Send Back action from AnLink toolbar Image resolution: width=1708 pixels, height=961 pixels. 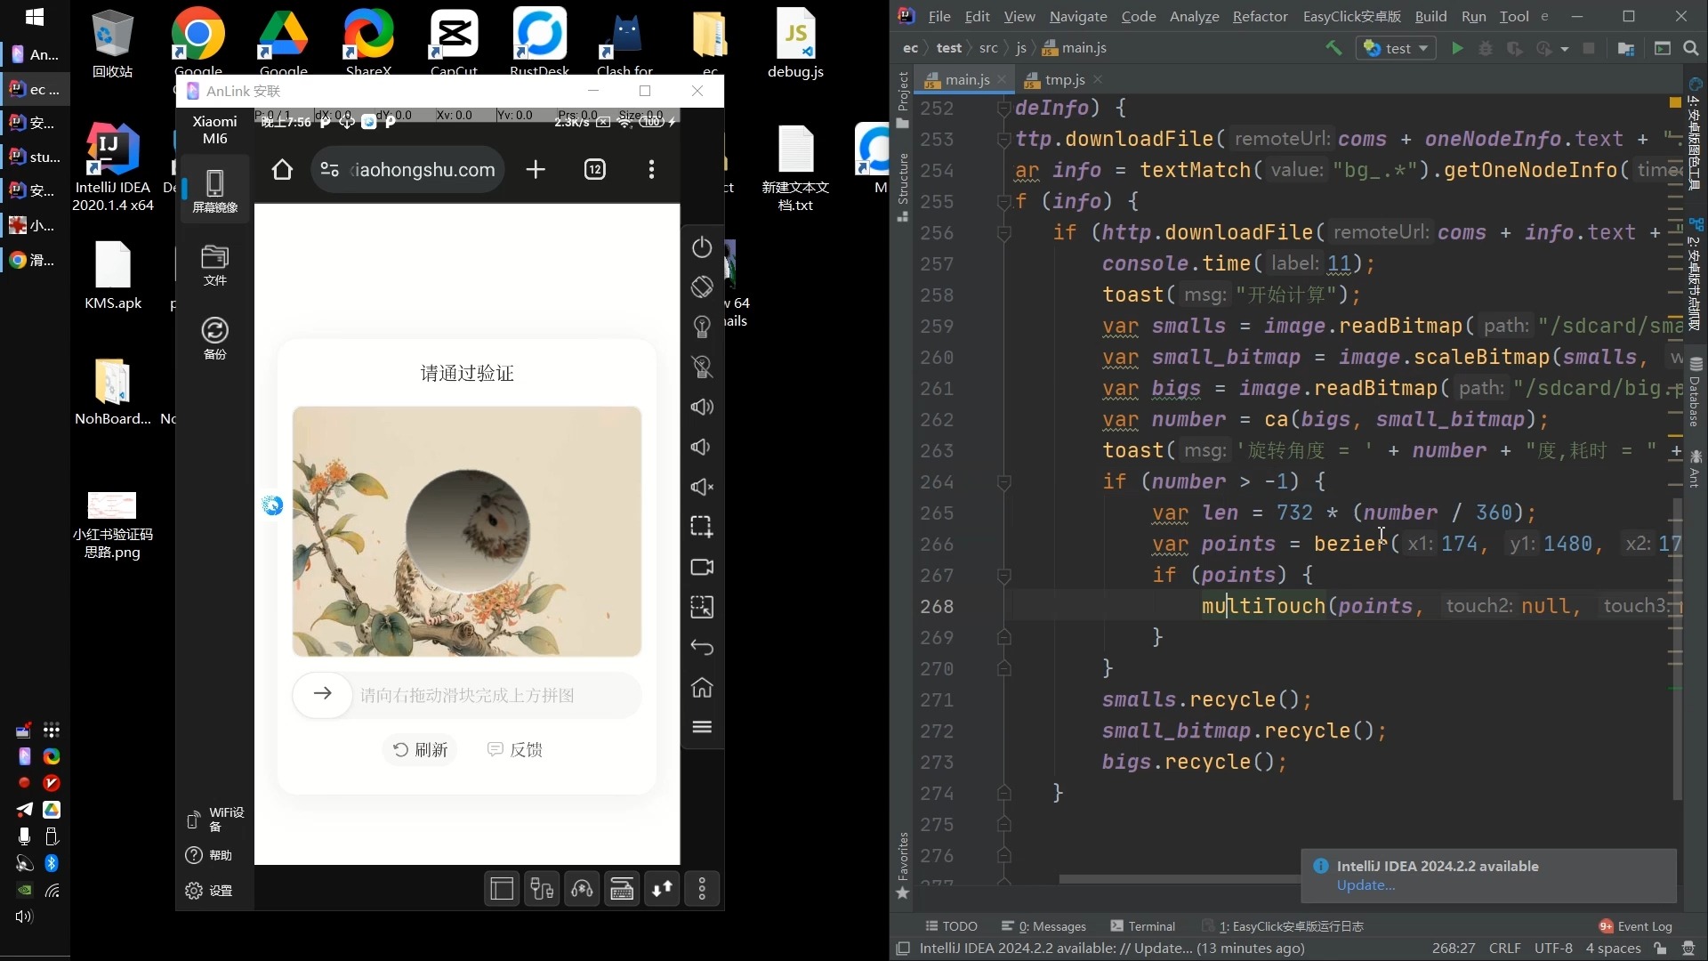click(702, 647)
